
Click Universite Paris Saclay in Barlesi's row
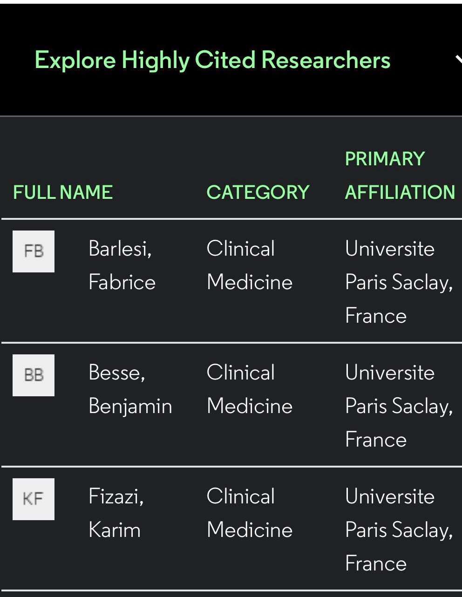[398, 265]
